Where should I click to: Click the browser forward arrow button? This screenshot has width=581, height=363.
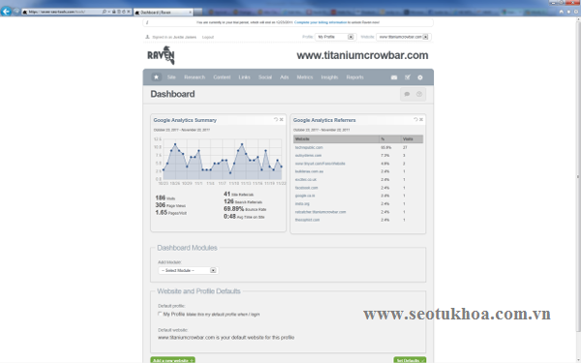[x=16, y=12]
